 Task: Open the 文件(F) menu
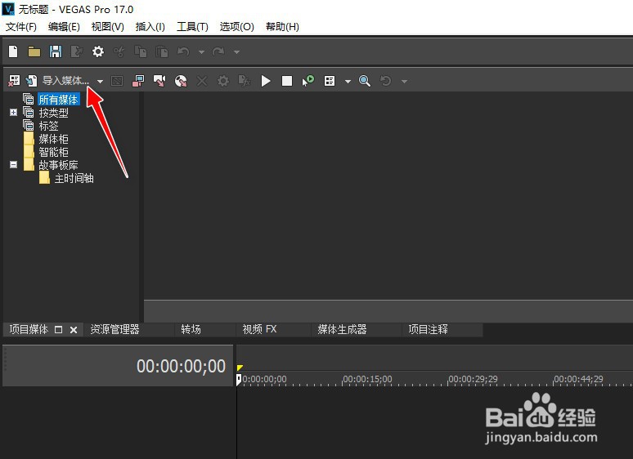pyautogui.click(x=21, y=27)
